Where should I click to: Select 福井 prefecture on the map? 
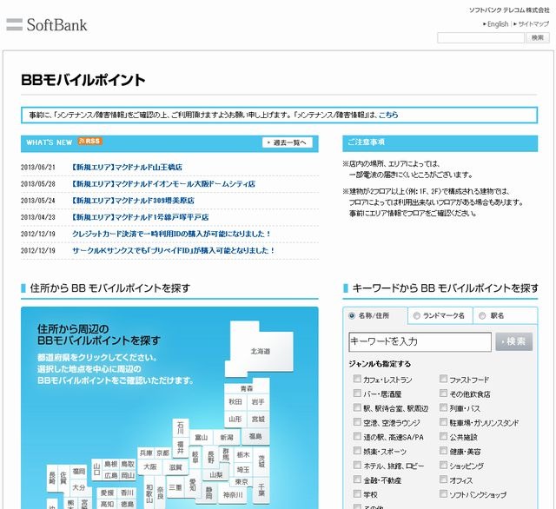(181, 447)
